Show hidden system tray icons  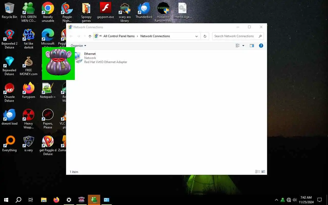(x=276, y=200)
